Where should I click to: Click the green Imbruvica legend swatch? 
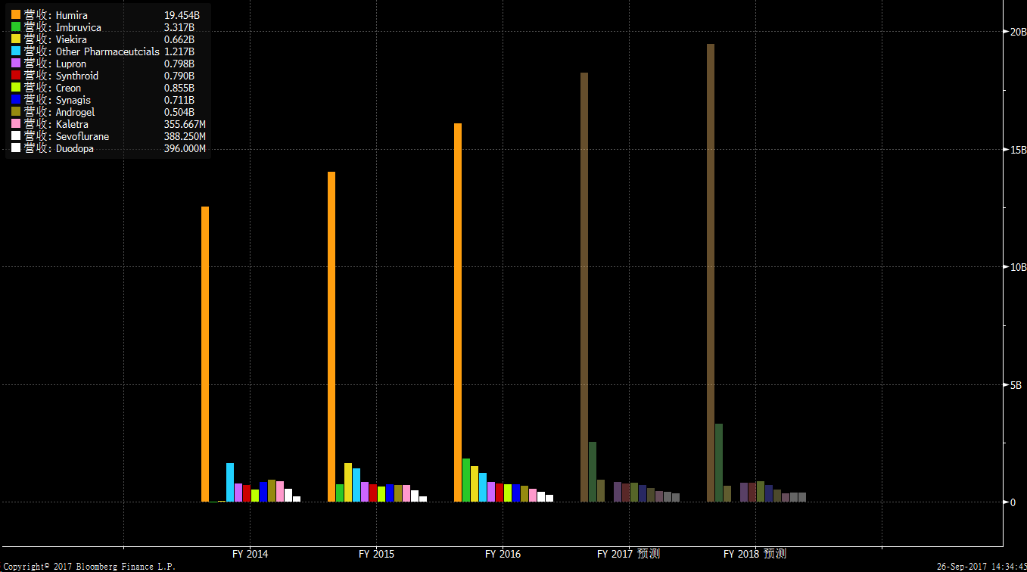[x=16, y=27]
